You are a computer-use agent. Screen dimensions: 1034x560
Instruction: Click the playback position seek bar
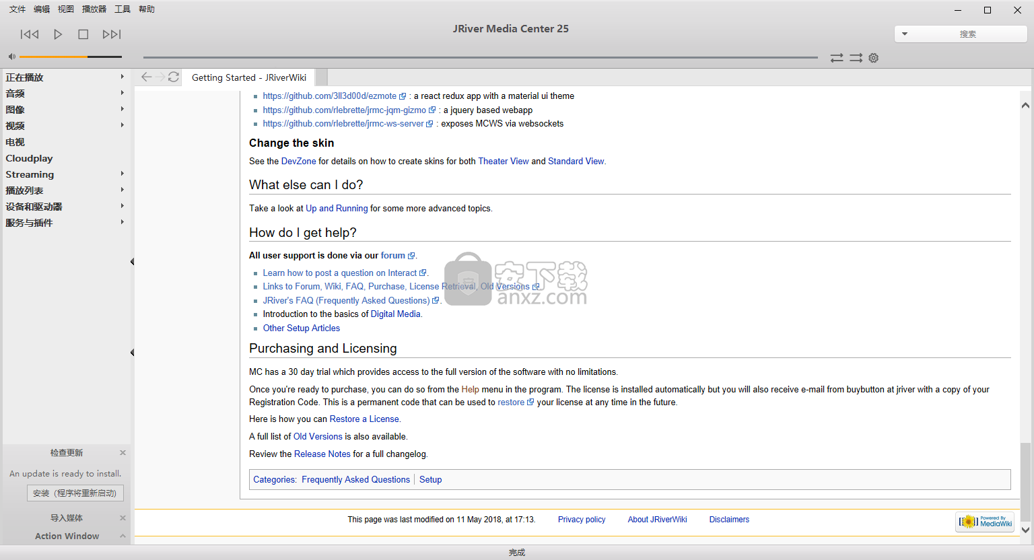tap(481, 57)
